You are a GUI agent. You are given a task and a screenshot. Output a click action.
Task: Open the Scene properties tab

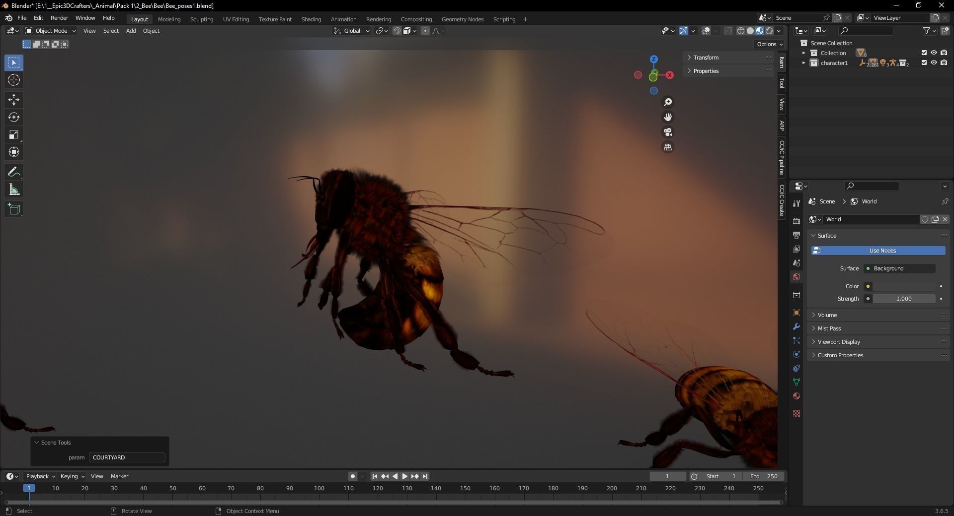pos(796,262)
